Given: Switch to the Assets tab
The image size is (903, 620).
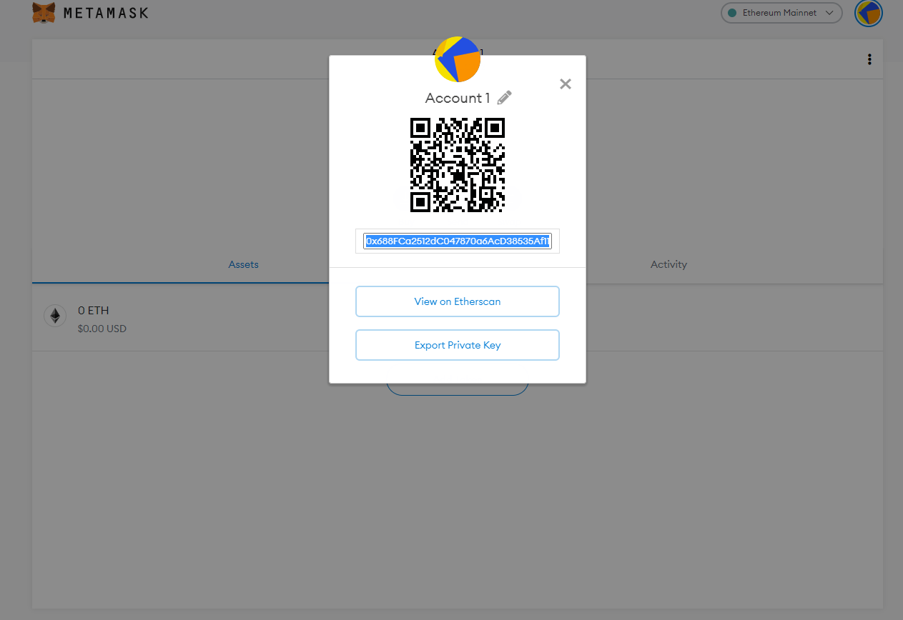Looking at the screenshot, I should click(x=243, y=264).
